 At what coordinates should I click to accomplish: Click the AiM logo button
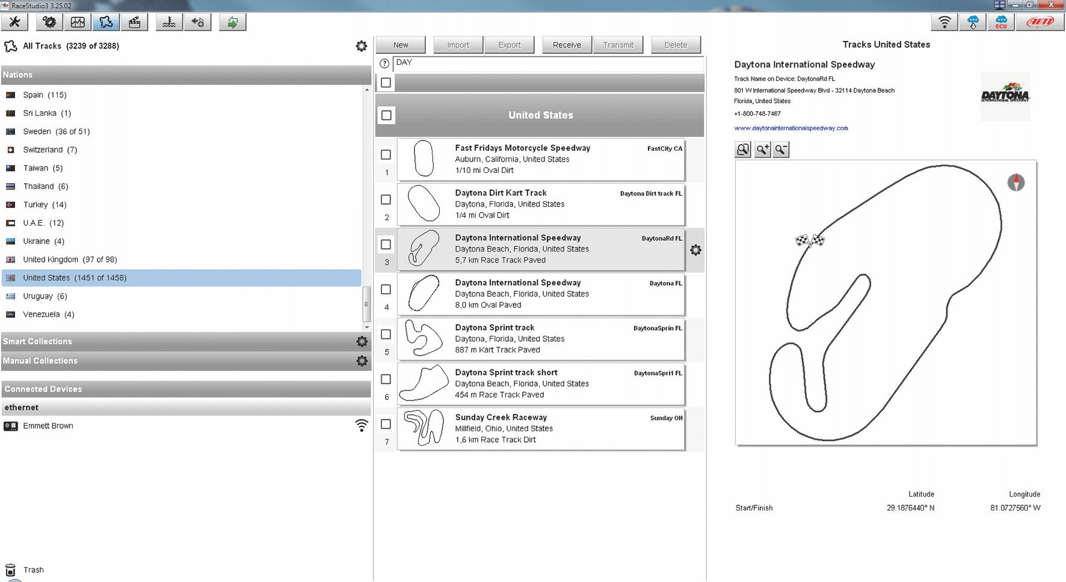(1040, 22)
